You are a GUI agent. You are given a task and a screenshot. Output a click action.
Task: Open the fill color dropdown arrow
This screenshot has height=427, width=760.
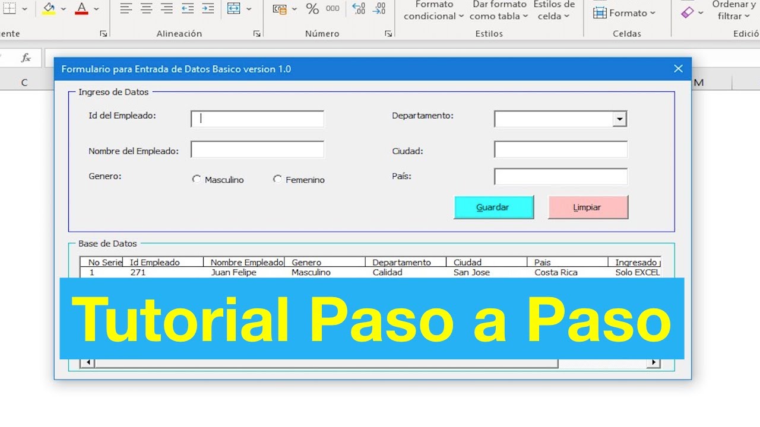tap(64, 9)
